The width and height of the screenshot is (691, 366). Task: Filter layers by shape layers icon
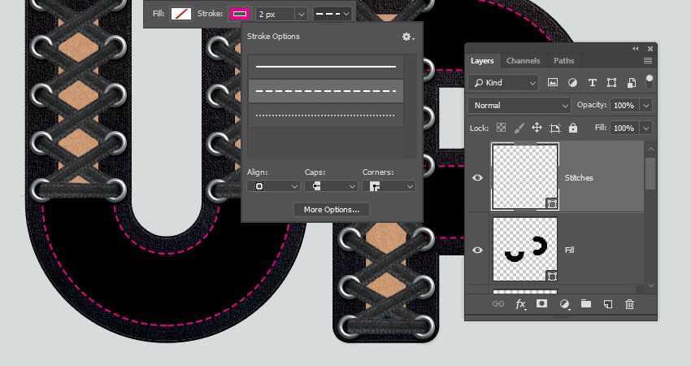pos(611,82)
